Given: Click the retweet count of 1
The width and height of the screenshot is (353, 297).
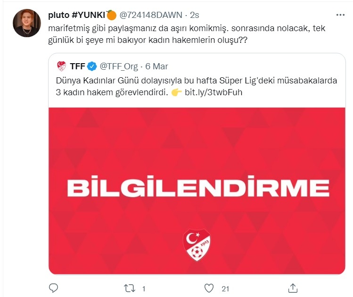Looking at the screenshot, I should point(144,289).
